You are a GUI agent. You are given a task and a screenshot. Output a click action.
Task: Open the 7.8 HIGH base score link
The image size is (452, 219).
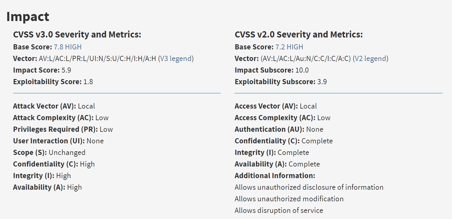(68, 47)
